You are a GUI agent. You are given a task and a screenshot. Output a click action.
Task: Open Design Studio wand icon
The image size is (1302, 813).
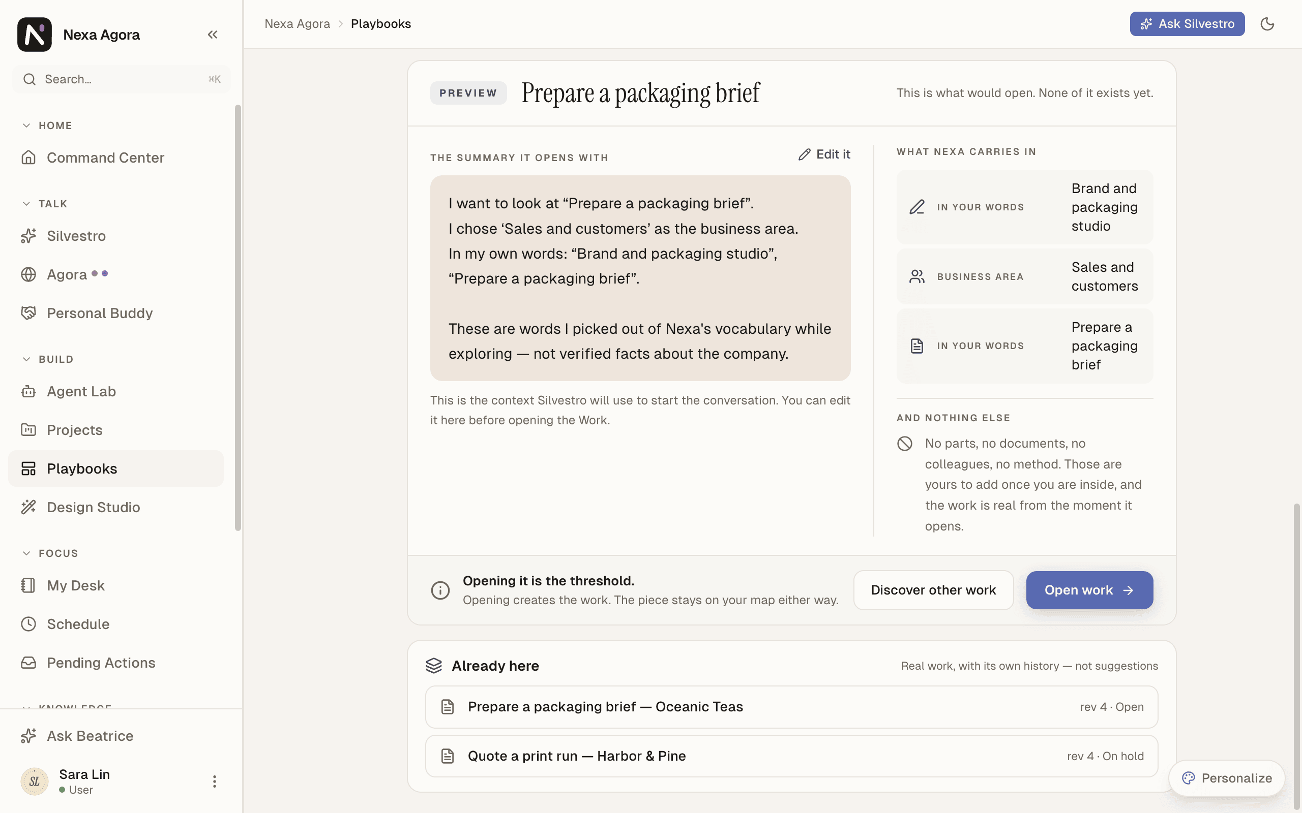pos(28,507)
